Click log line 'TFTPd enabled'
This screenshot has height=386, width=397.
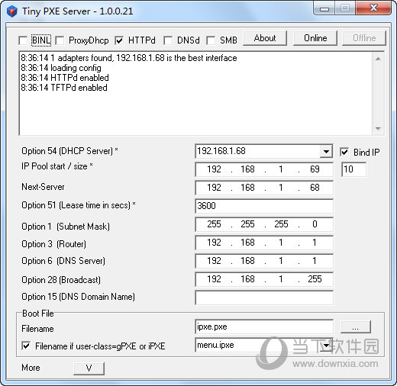pyautogui.click(x=64, y=88)
